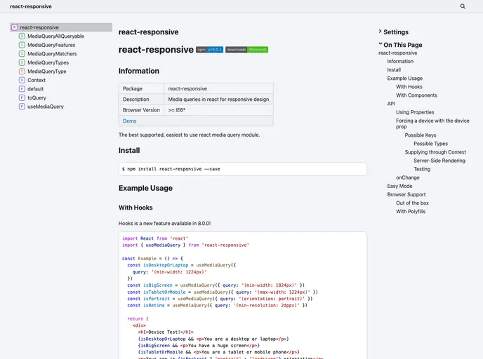Jump to With Hooks section link
Viewport: 483px width, 359px height.
point(409,87)
